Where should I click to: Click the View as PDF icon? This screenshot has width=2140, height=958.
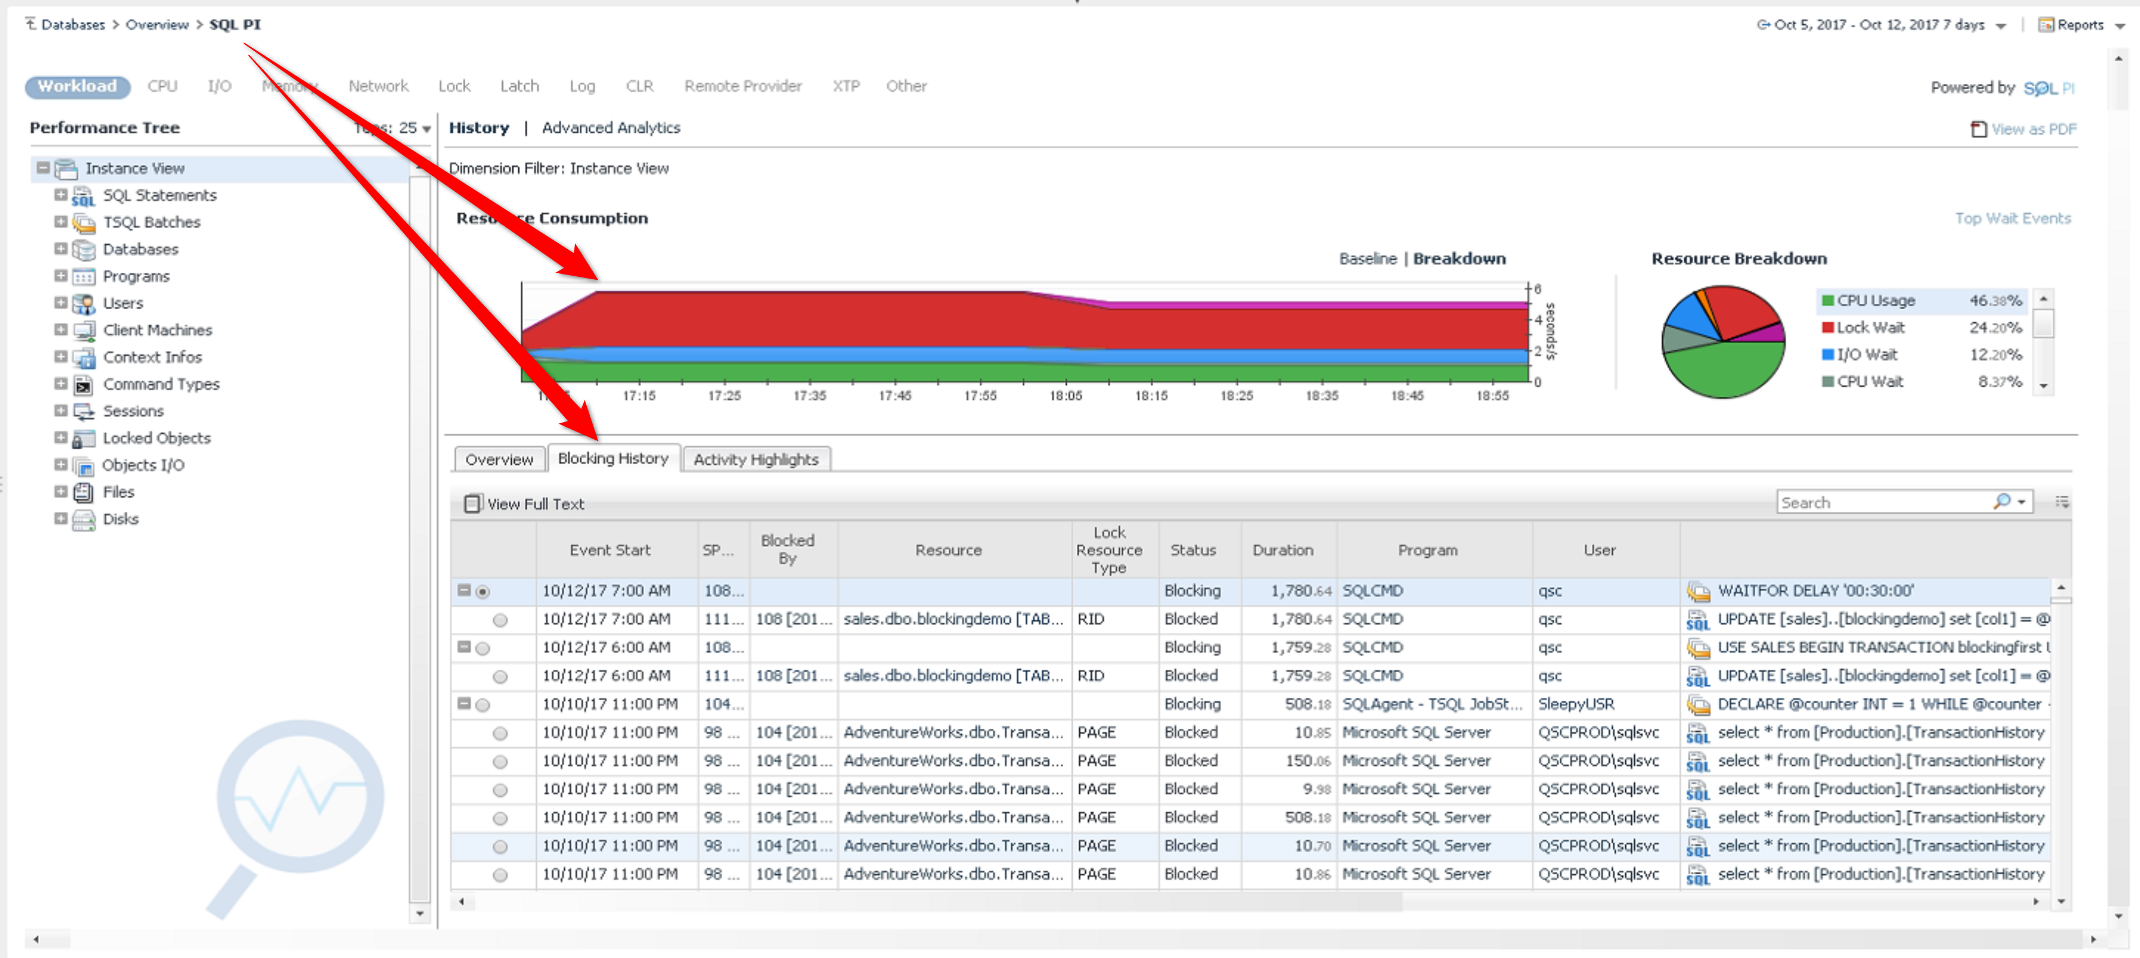[x=1978, y=129]
